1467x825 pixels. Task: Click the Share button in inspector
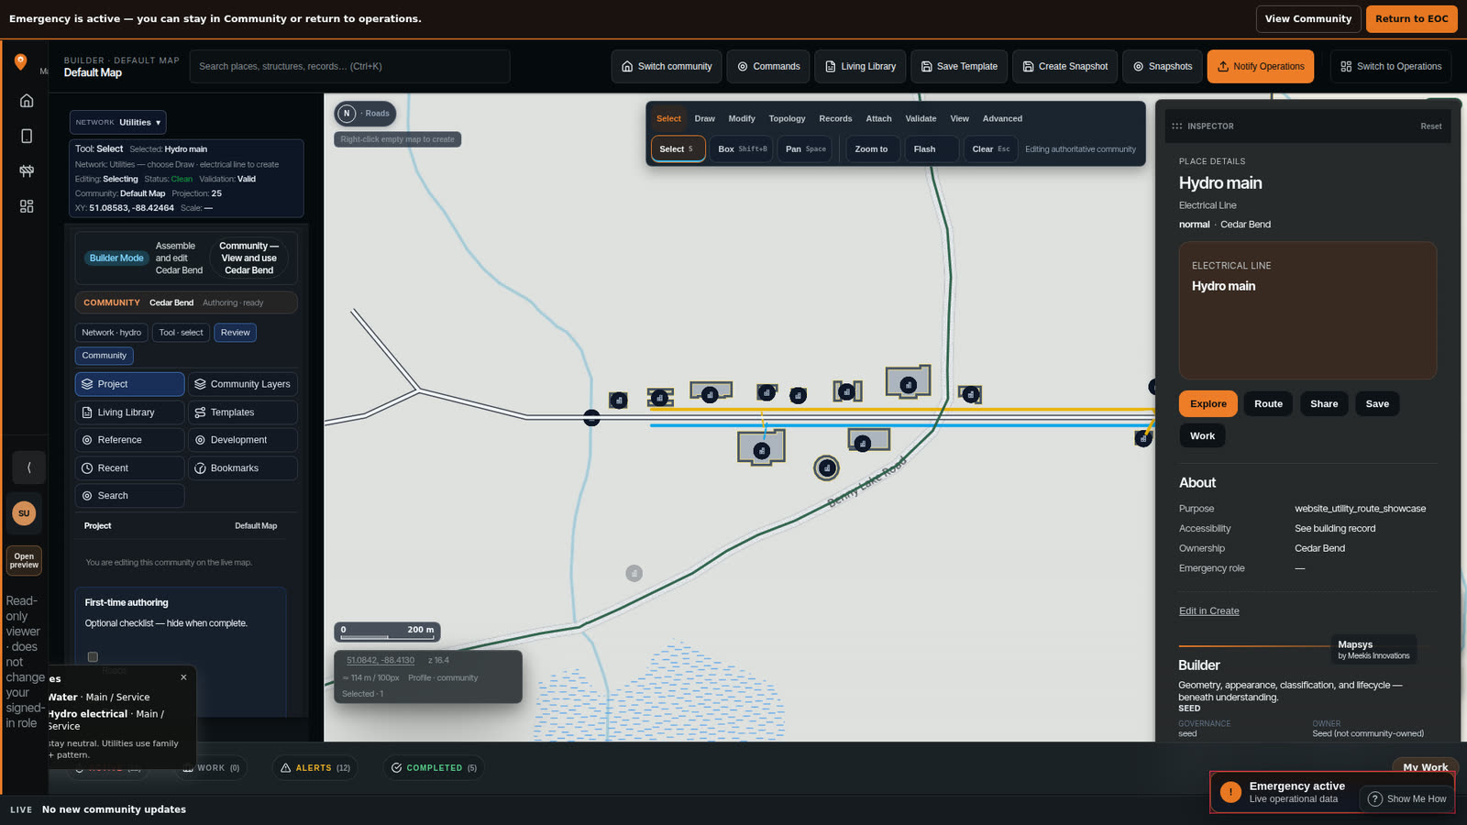point(1324,404)
